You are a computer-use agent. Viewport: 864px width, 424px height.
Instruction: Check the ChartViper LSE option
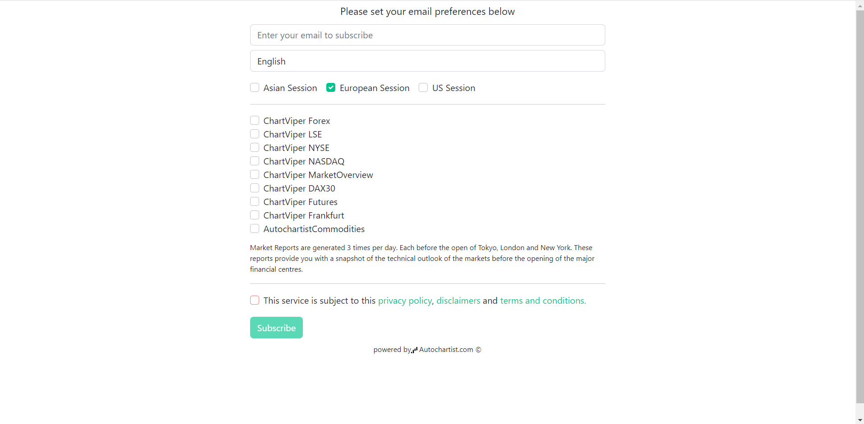pos(255,134)
